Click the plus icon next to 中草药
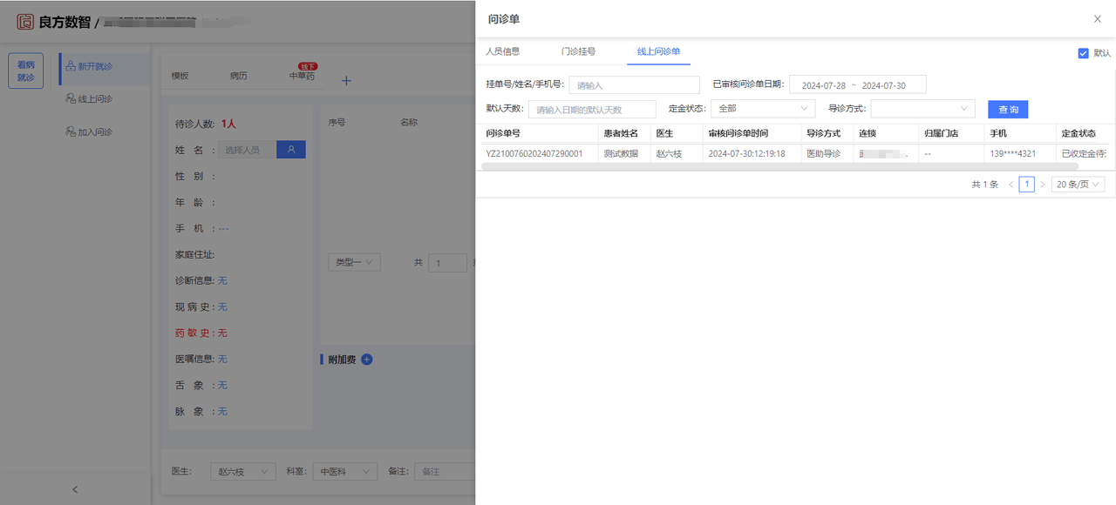 [346, 80]
